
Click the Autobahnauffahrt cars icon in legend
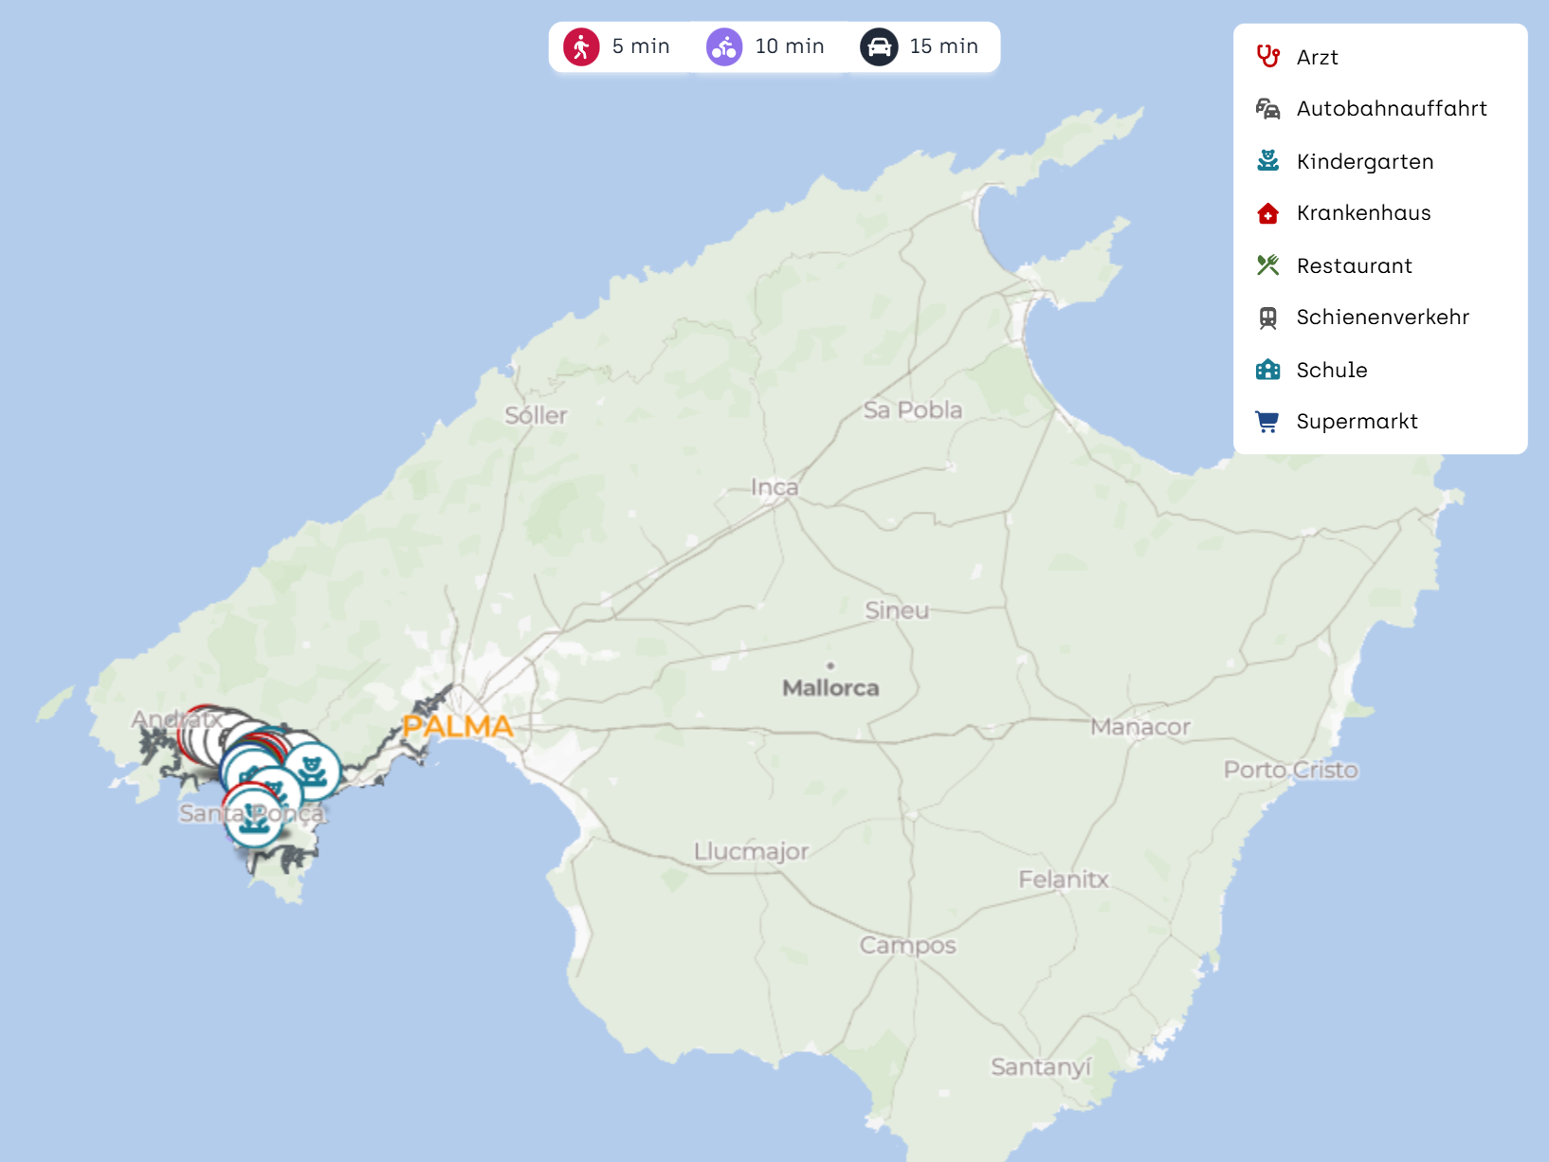click(x=1267, y=109)
